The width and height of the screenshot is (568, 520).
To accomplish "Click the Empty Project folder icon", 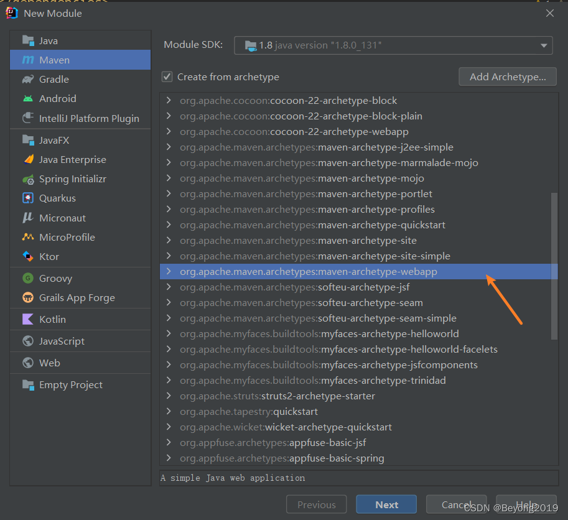I will point(28,384).
